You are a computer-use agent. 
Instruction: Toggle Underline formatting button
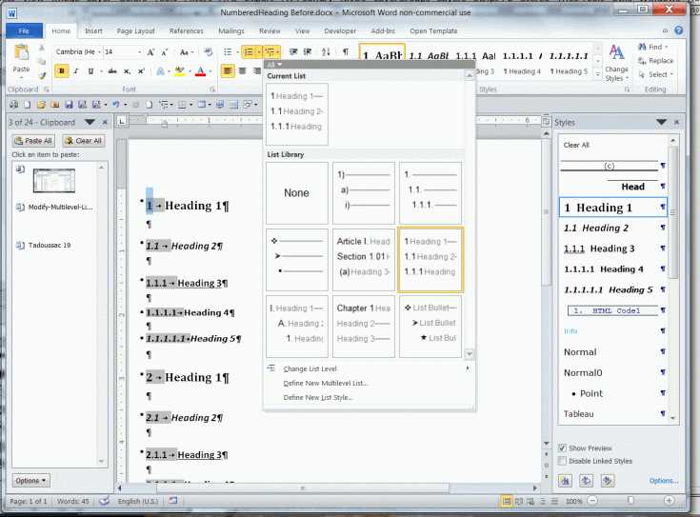click(90, 71)
